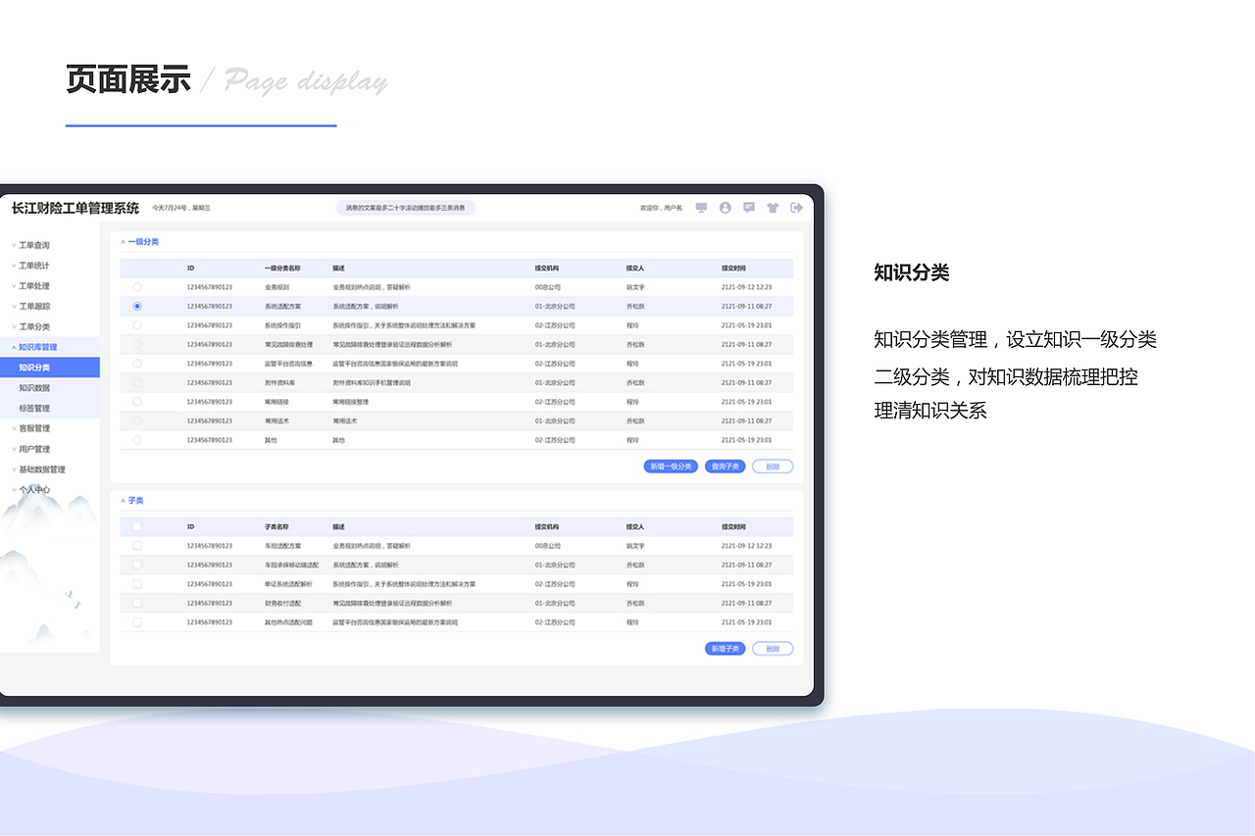Check the checkbox for 车险适配方案 row

[137, 545]
